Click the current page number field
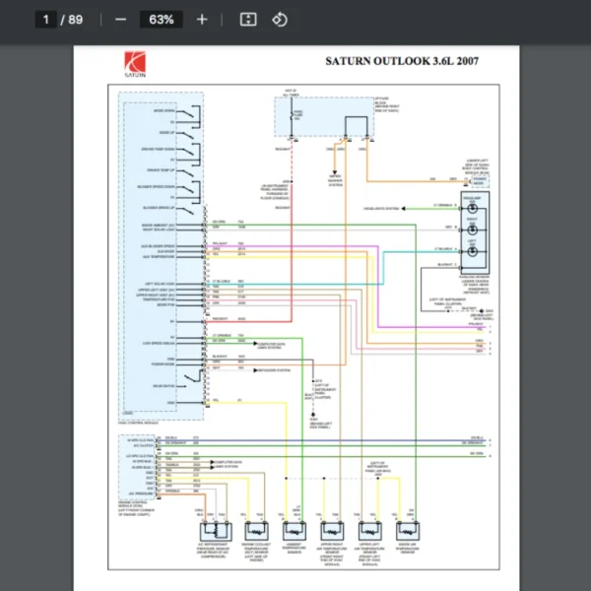Viewport: 591px width, 591px height. [46, 20]
